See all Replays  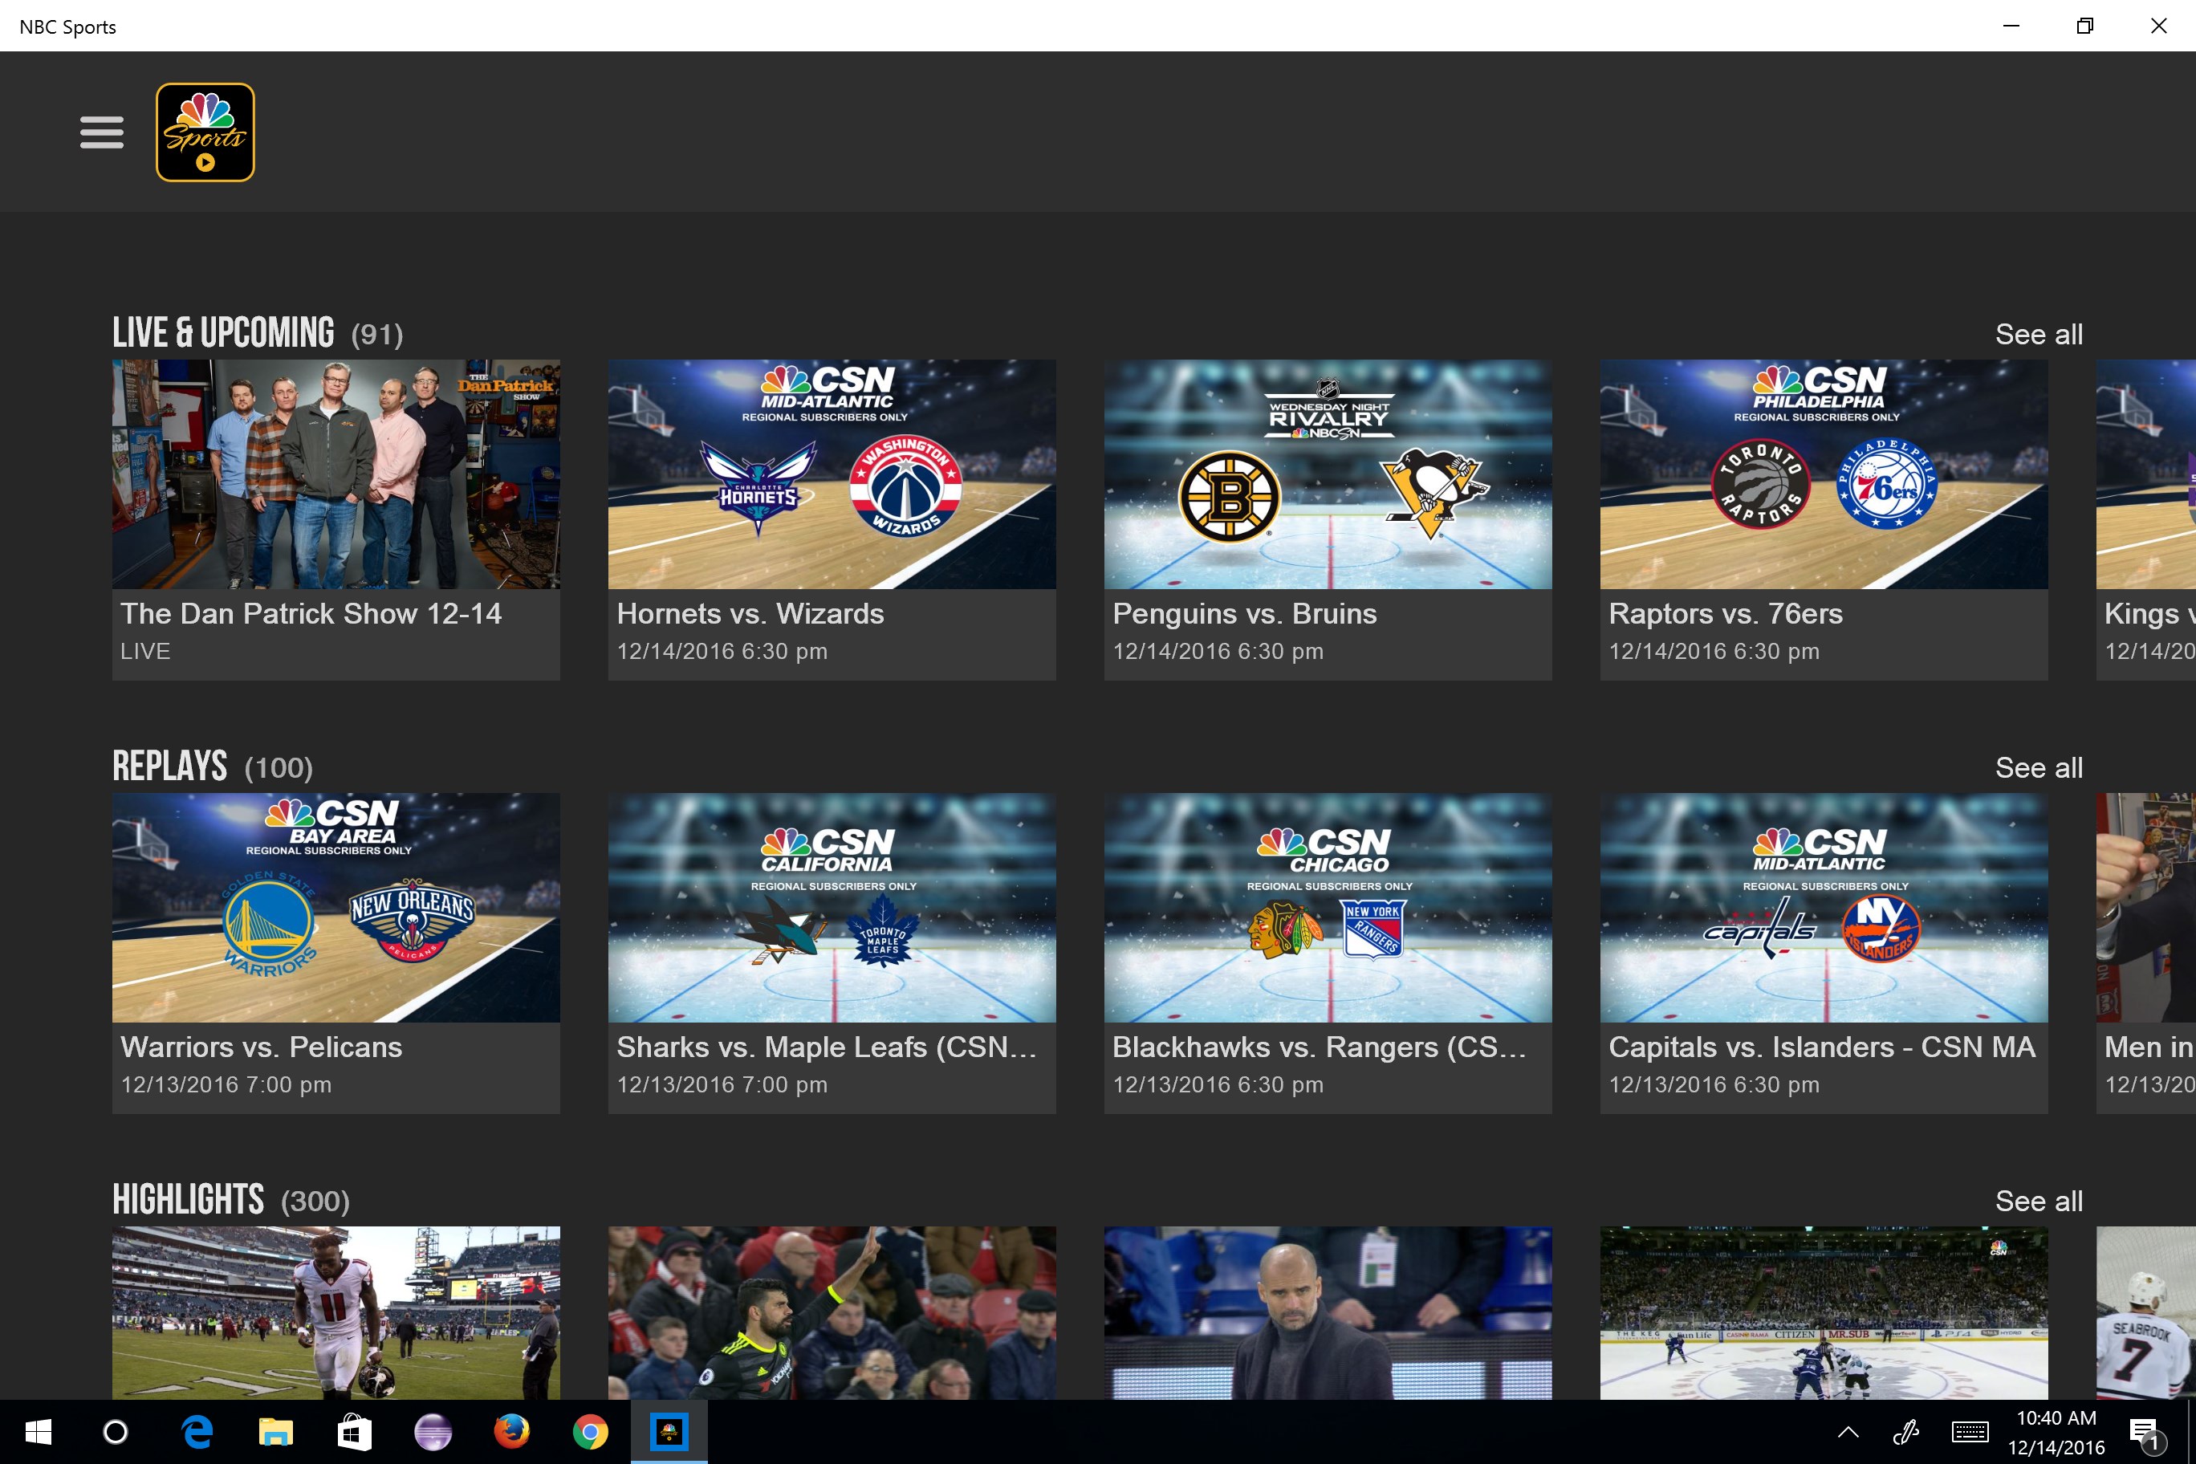[2038, 767]
